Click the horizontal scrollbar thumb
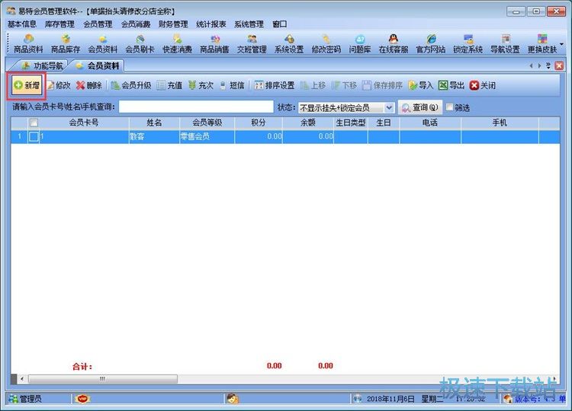Image resolution: width=572 pixels, height=411 pixels. [x=103, y=379]
